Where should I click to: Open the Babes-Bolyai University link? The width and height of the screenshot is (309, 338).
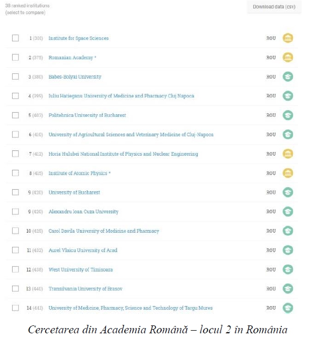(74, 77)
